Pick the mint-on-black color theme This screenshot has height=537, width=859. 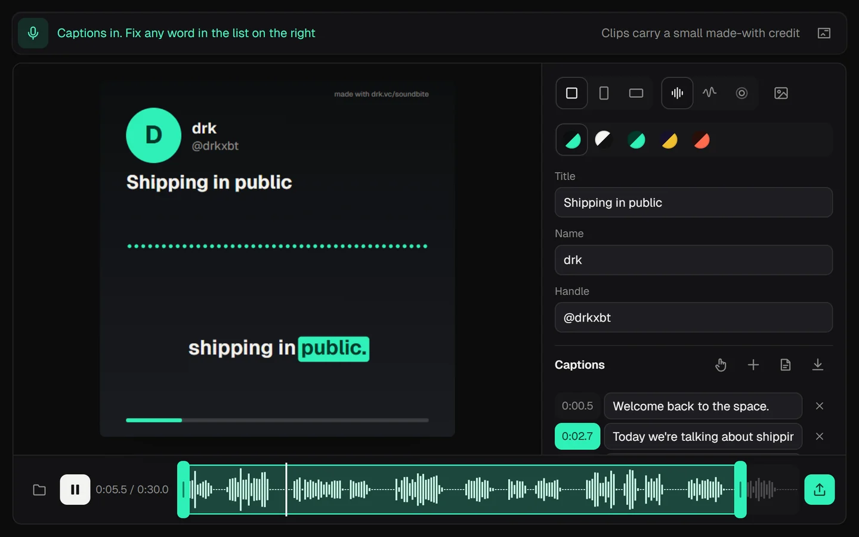click(x=571, y=140)
